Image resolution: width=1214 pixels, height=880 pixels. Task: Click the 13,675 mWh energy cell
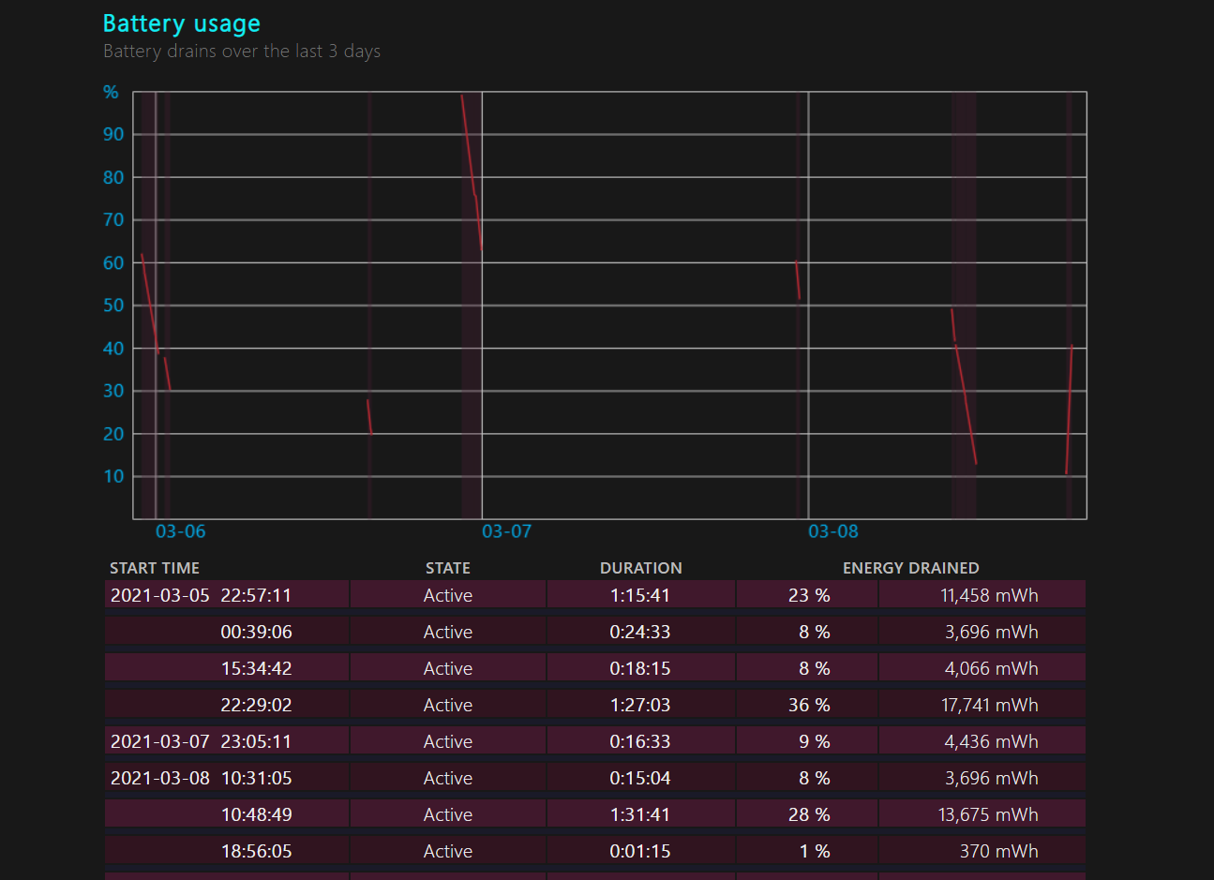pos(988,814)
